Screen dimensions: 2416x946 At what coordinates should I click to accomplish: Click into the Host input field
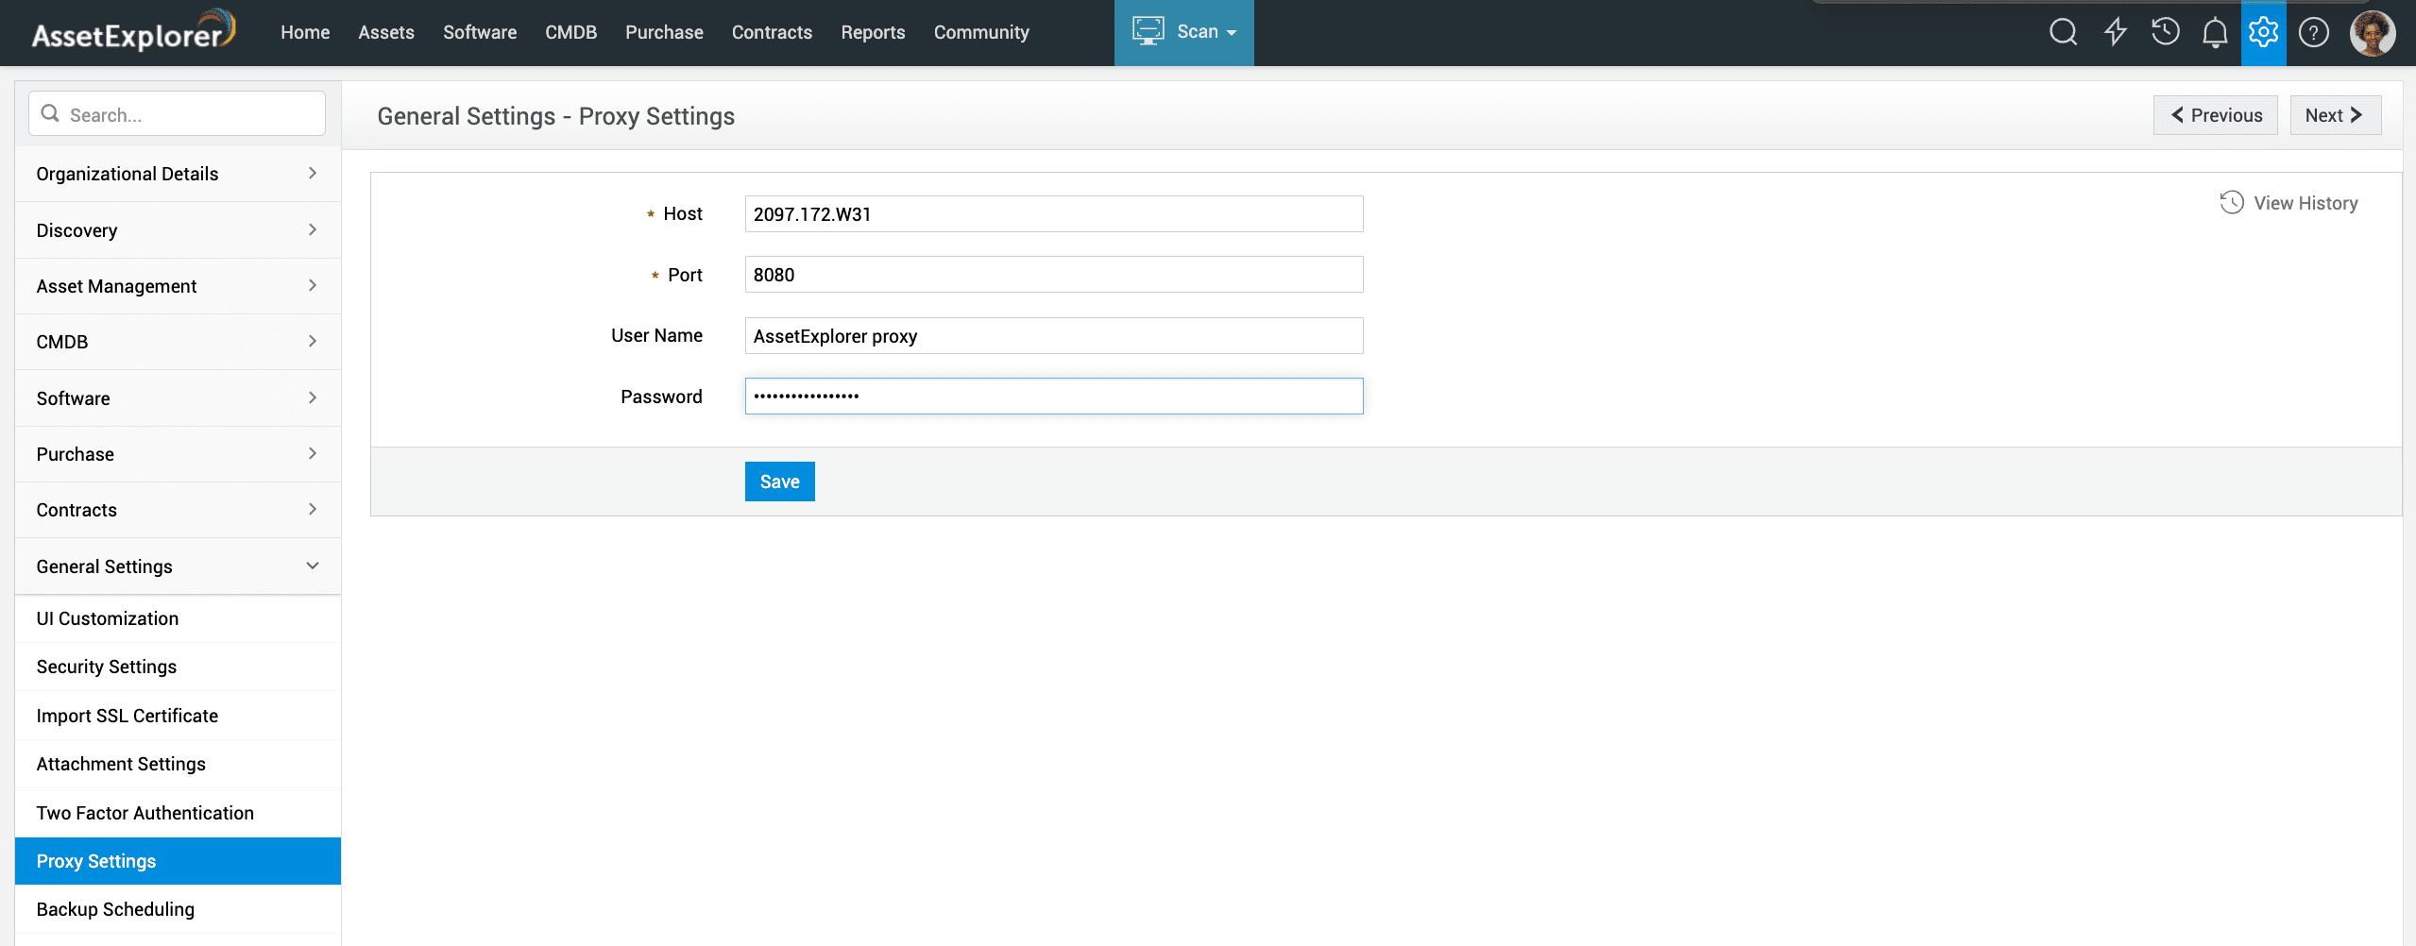(x=1053, y=214)
